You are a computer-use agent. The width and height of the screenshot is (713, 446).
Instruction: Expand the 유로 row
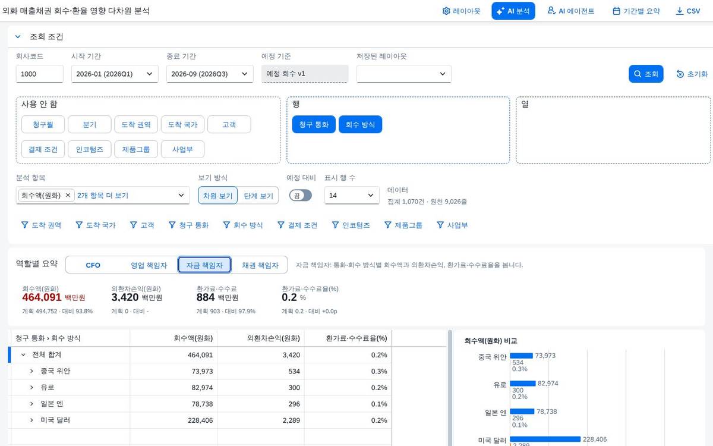point(32,387)
